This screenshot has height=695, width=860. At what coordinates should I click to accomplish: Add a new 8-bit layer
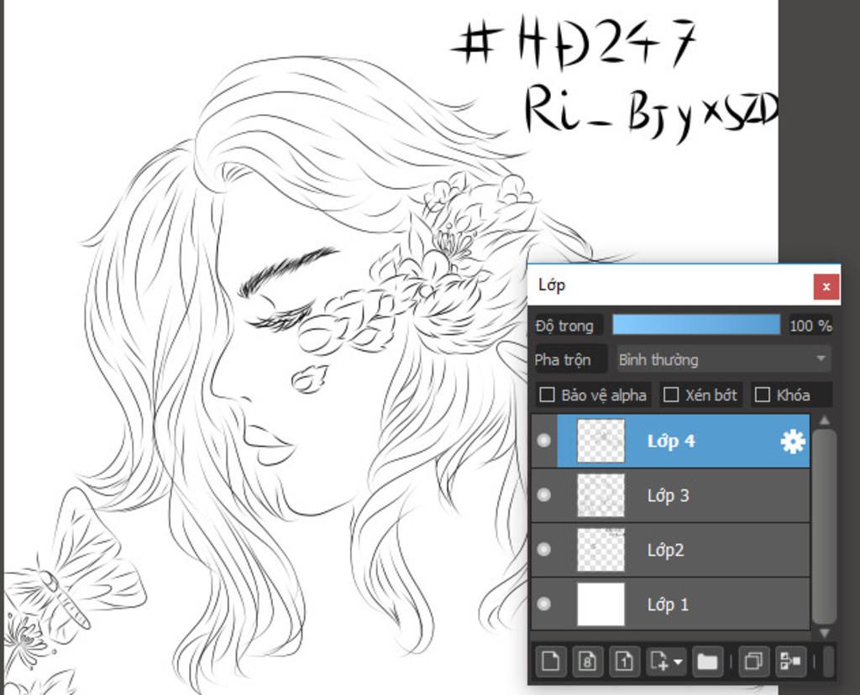587,661
